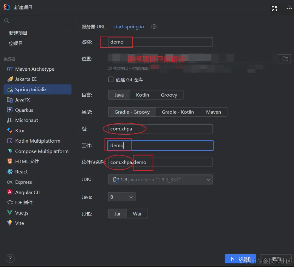
Task: Open server URL settings gear
Action: (x=154, y=27)
